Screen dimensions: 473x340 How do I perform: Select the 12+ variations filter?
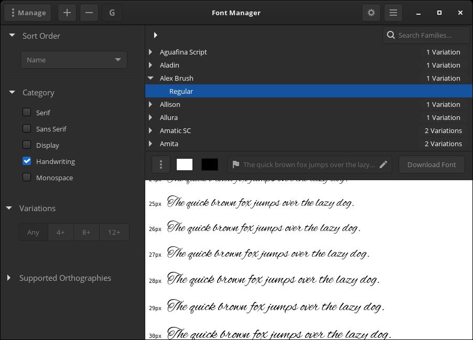pyautogui.click(x=114, y=232)
